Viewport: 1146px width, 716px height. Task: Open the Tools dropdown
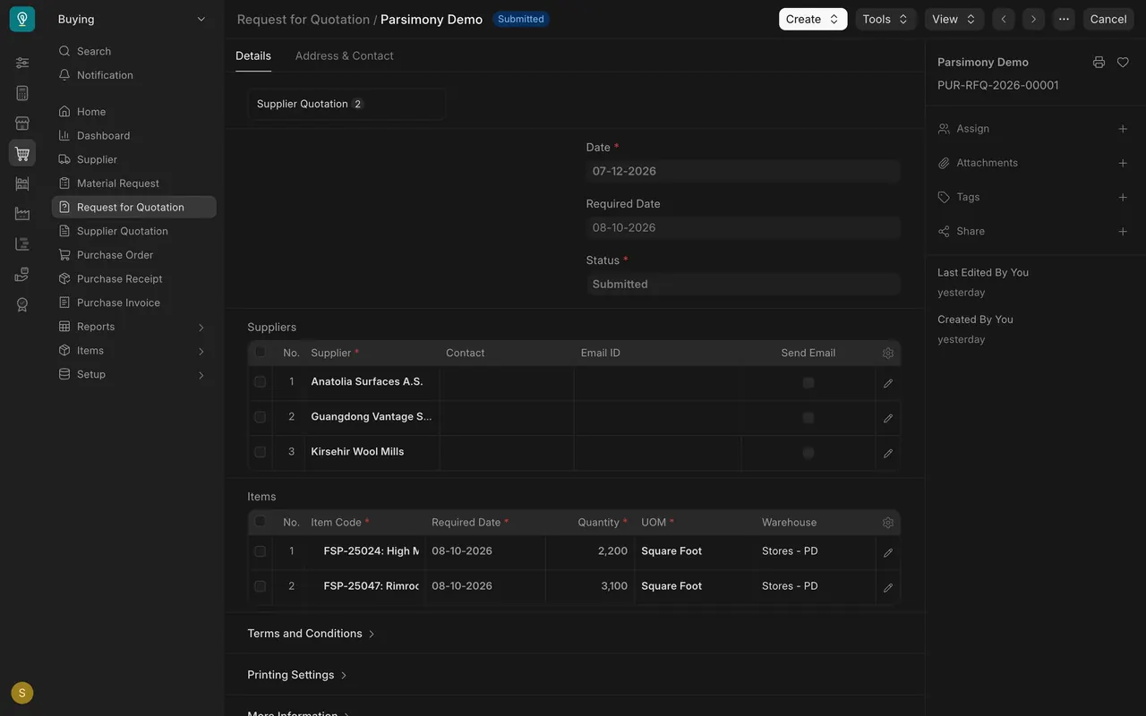click(x=885, y=19)
